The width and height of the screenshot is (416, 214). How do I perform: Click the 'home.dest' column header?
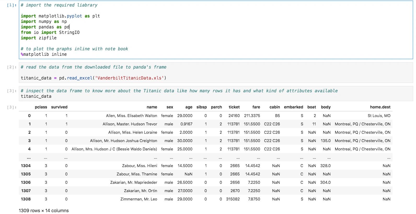[x=380, y=107]
